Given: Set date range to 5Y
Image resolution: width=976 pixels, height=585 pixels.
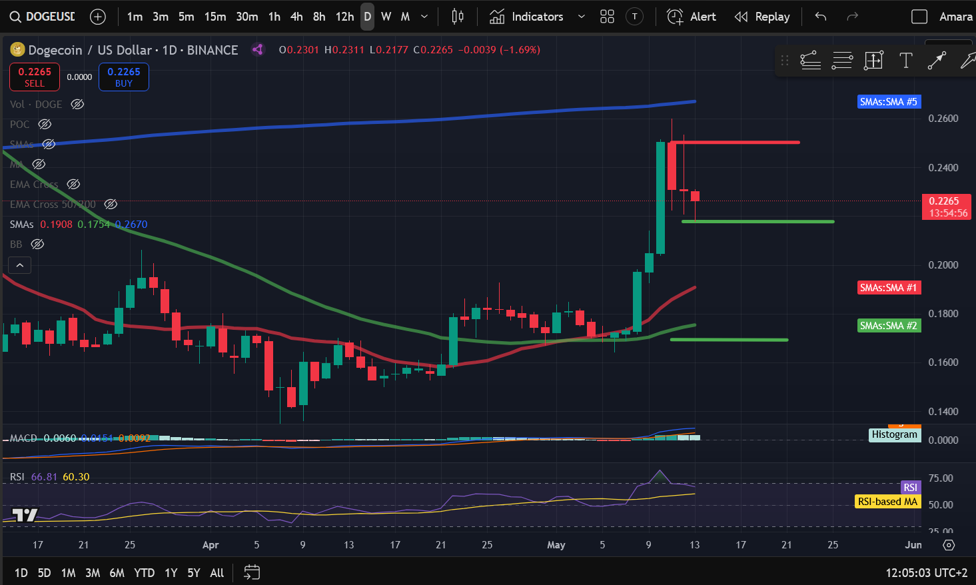Looking at the screenshot, I should tap(194, 572).
